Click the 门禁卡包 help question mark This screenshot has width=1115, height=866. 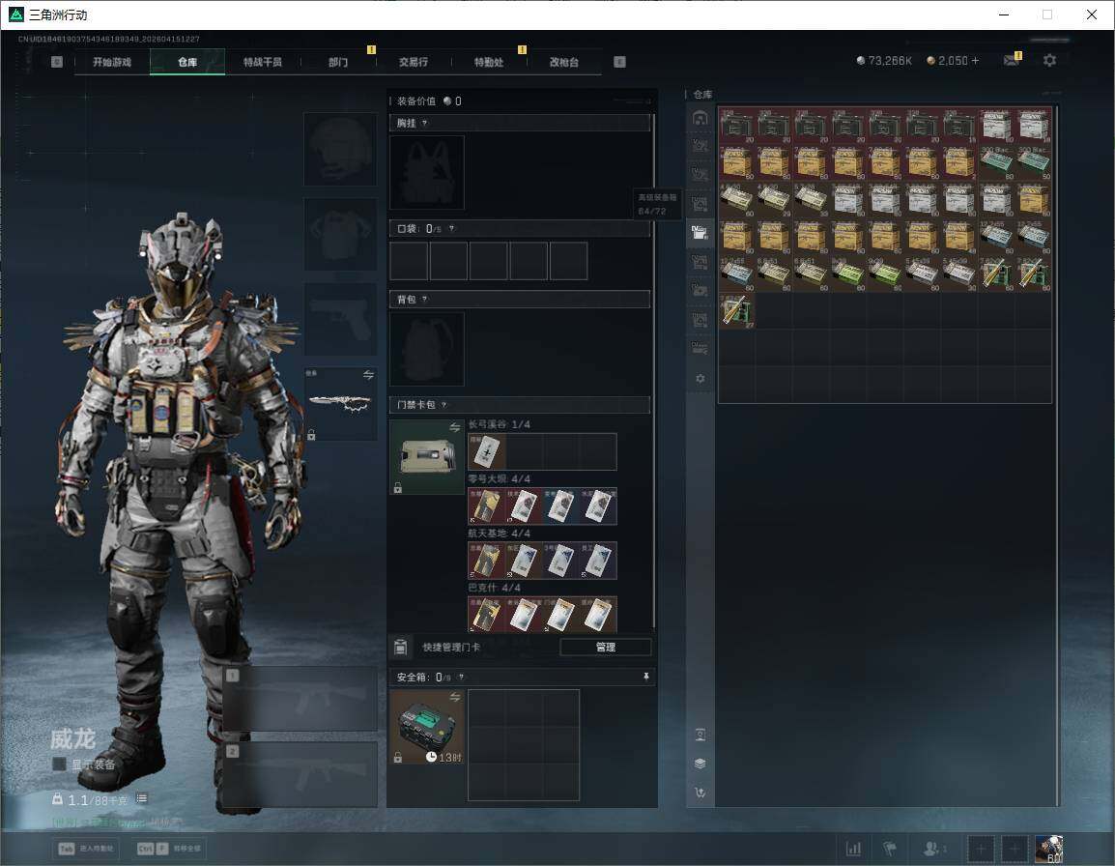(x=443, y=405)
